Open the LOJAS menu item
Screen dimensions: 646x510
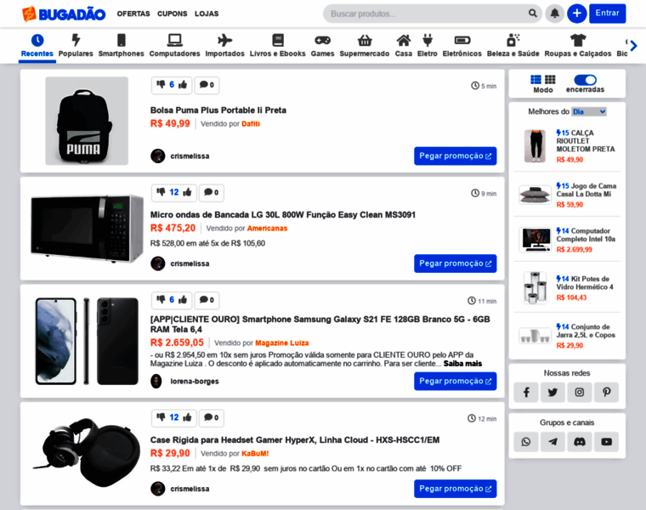[x=207, y=14]
